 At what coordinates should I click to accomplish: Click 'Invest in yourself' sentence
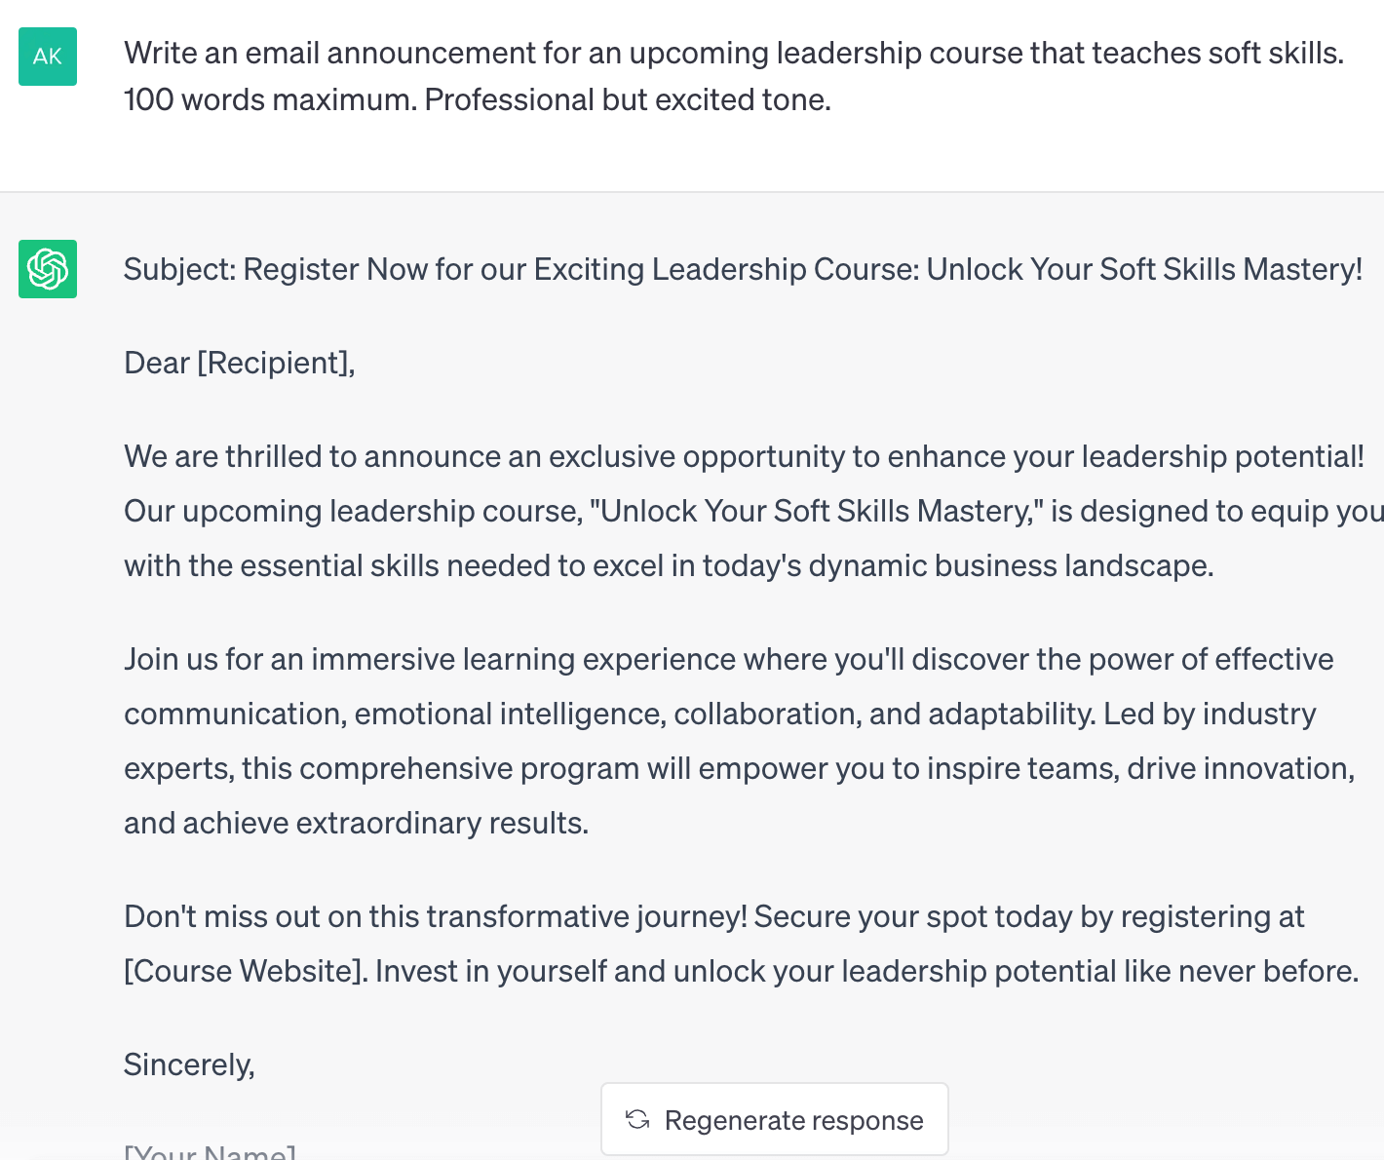[x=865, y=971]
